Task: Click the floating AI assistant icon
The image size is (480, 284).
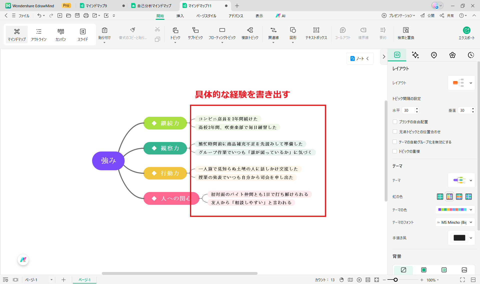Action: point(23,260)
